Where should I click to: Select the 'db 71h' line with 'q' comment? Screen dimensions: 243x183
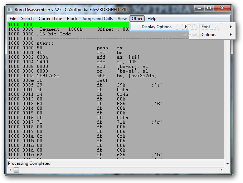pos(116,122)
